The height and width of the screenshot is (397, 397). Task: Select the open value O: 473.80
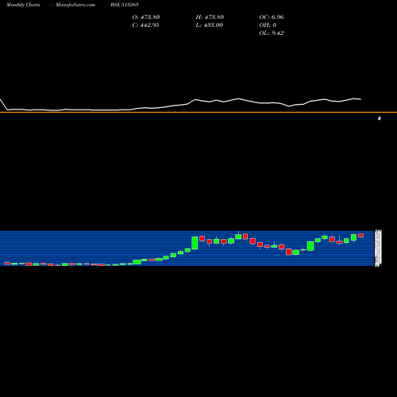pyautogui.click(x=146, y=17)
